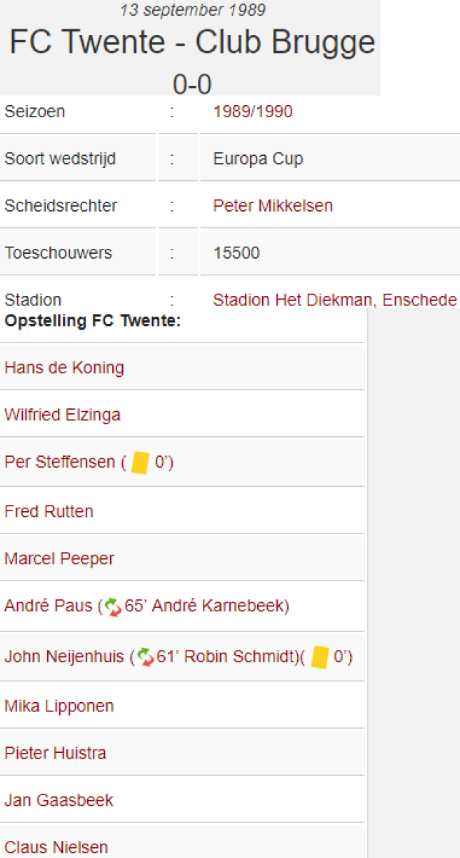Open referee Peter Mikkelsen's page
This screenshot has height=858, width=460.
[x=273, y=206]
